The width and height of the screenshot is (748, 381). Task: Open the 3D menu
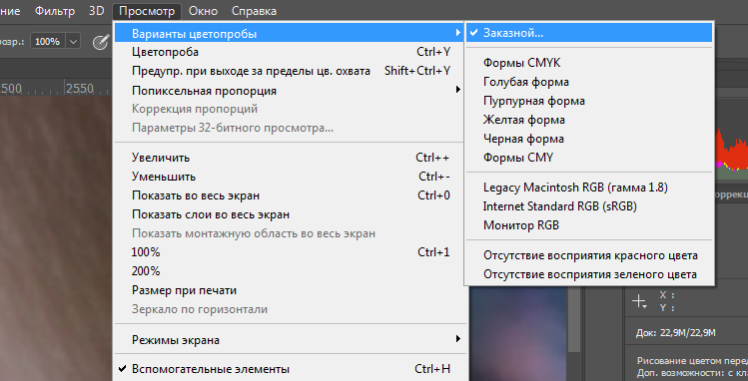tap(96, 11)
